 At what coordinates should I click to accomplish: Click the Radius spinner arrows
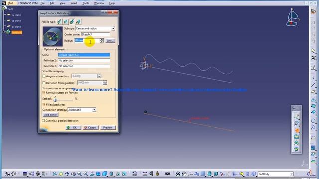(102, 40)
